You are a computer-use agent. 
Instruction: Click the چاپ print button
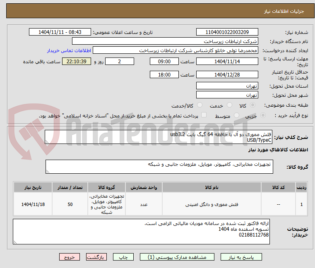123,257
